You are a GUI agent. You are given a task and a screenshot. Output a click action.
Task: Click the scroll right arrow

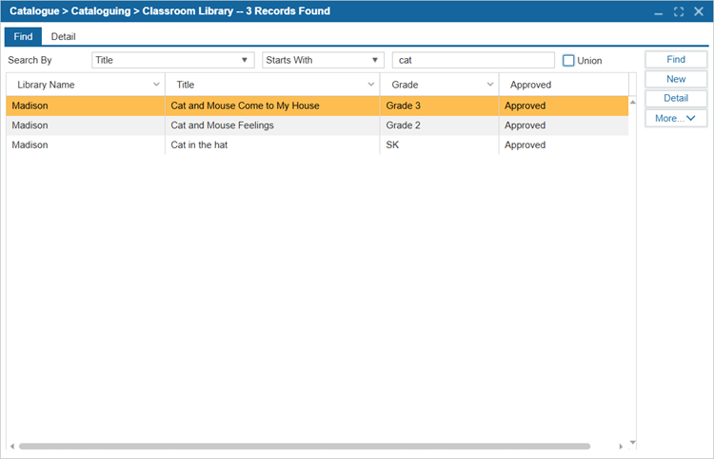coord(621,447)
